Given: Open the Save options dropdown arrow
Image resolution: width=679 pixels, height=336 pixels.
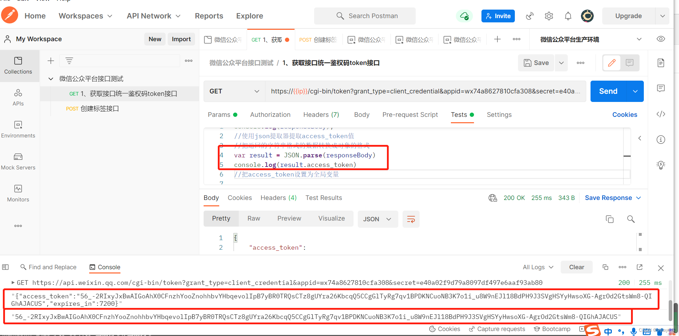Looking at the screenshot, I should click(561, 63).
